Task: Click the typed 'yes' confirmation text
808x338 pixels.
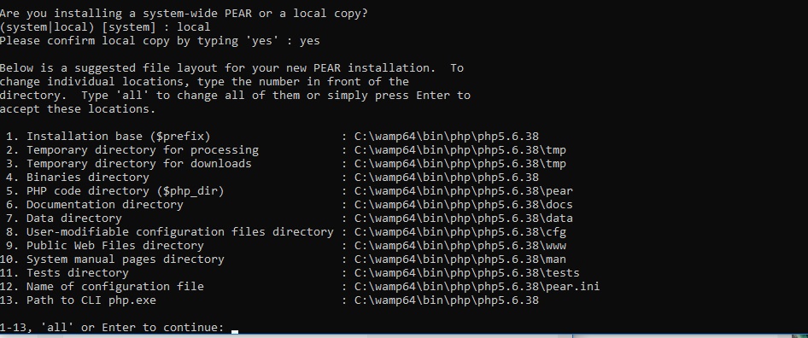Action: click(x=310, y=41)
